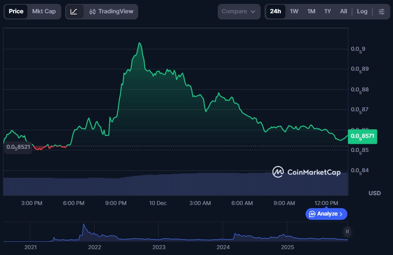Switch to TradingView candlestick chart
Viewport: 393px width, 255px height.
[x=112, y=12]
